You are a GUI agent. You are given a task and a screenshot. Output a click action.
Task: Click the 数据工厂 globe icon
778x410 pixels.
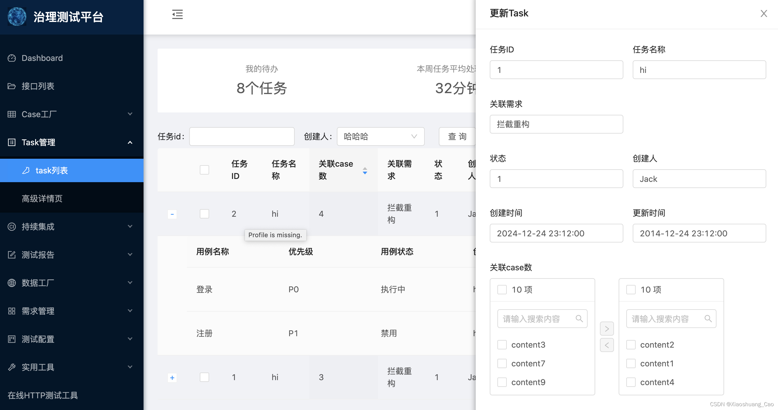click(x=11, y=283)
